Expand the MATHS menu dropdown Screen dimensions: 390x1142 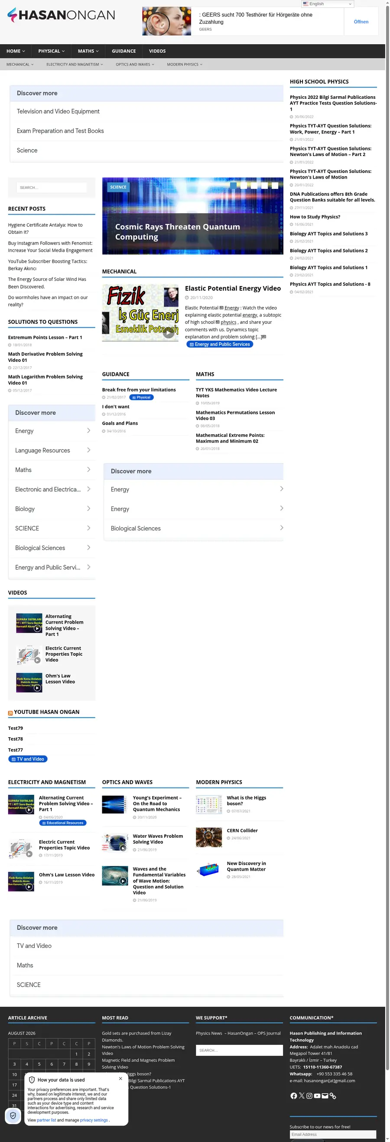click(x=88, y=51)
